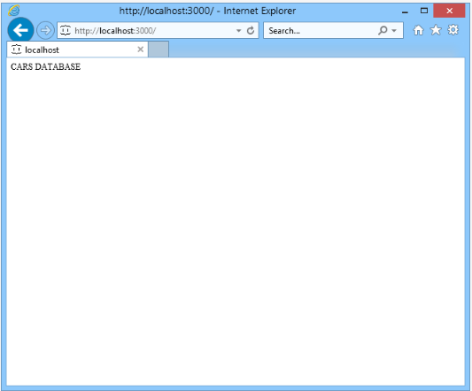This screenshot has height=391, width=472.
Task: Refresh the localhost:3000 page
Action: coord(251,30)
